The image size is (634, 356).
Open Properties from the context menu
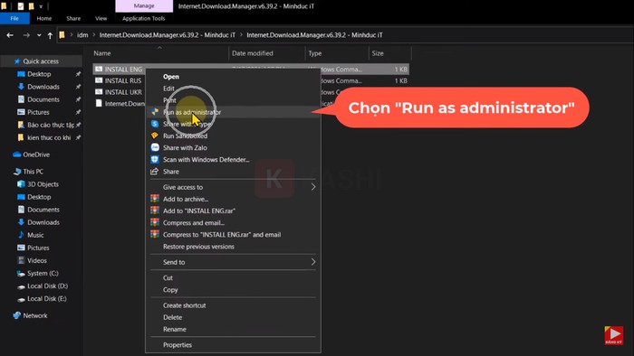178,345
